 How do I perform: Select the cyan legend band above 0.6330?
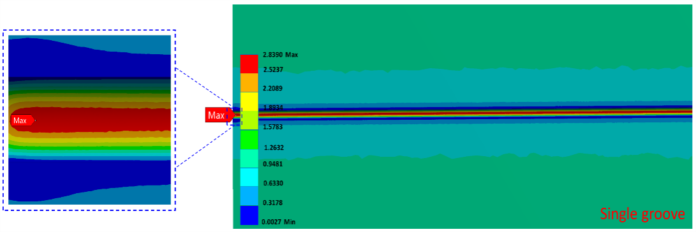249,177
